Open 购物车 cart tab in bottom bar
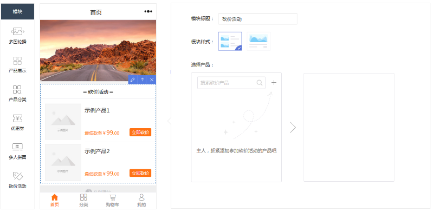The height and width of the screenshot is (212, 433). click(x=112, y=201)
